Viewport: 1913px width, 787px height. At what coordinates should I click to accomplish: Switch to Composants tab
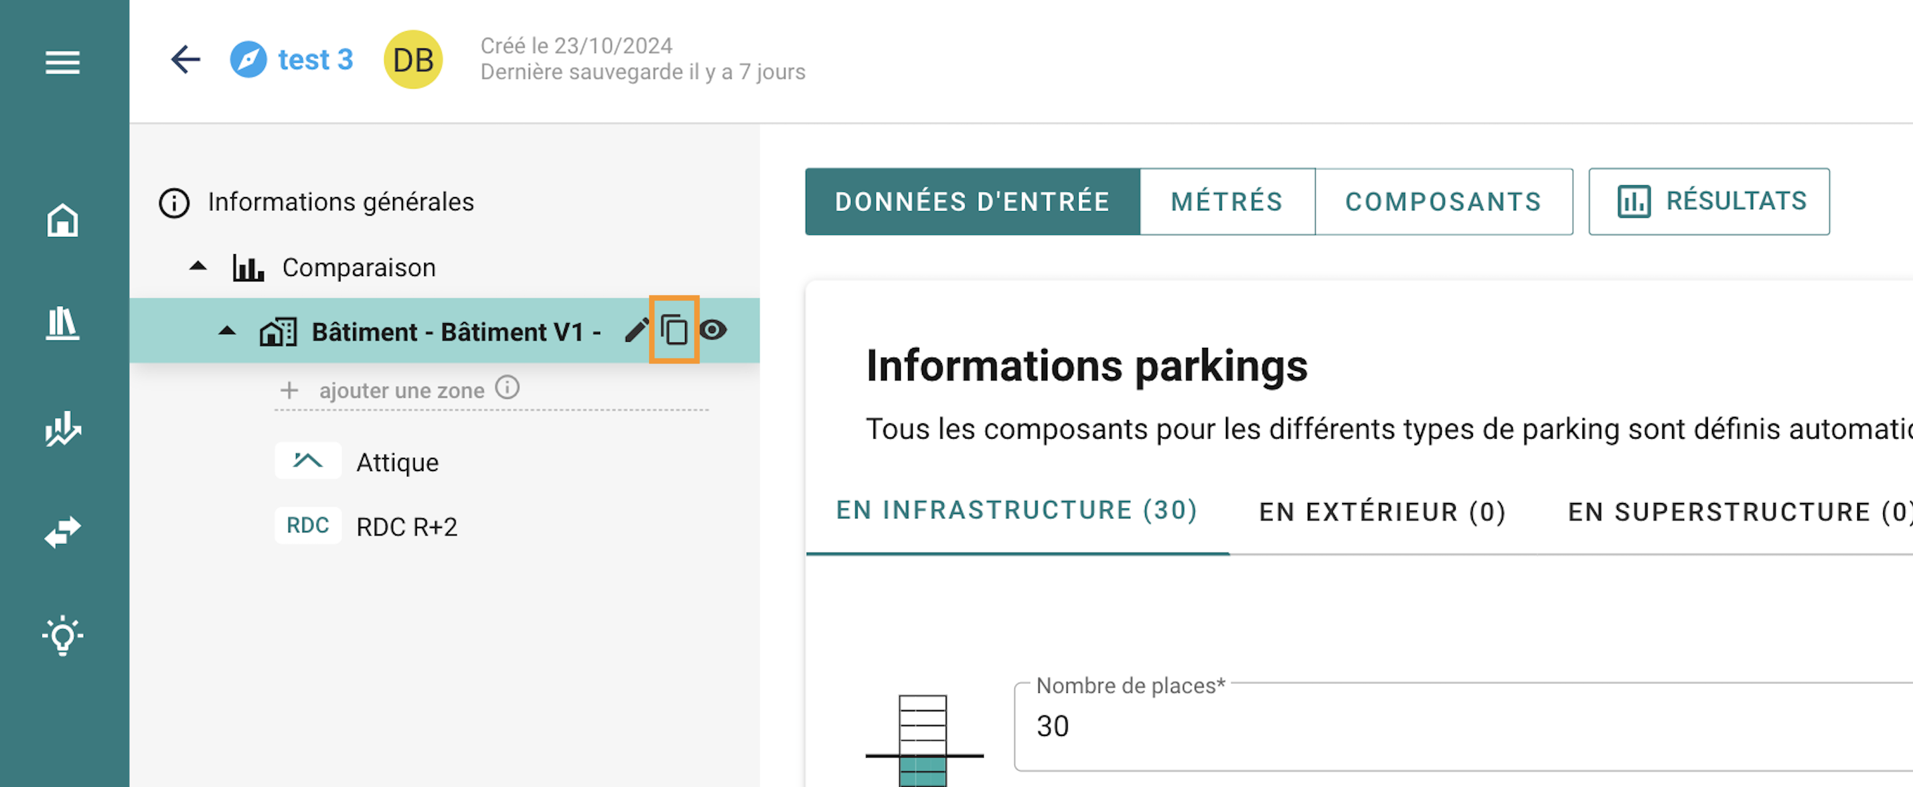1443,201
